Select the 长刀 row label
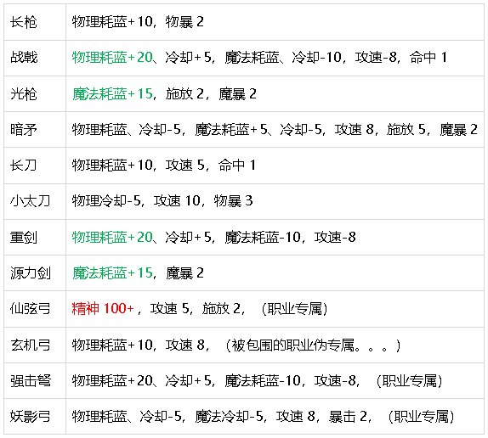Image resolution: width=488 pixels, height=438 pixels. click(23, 165)
